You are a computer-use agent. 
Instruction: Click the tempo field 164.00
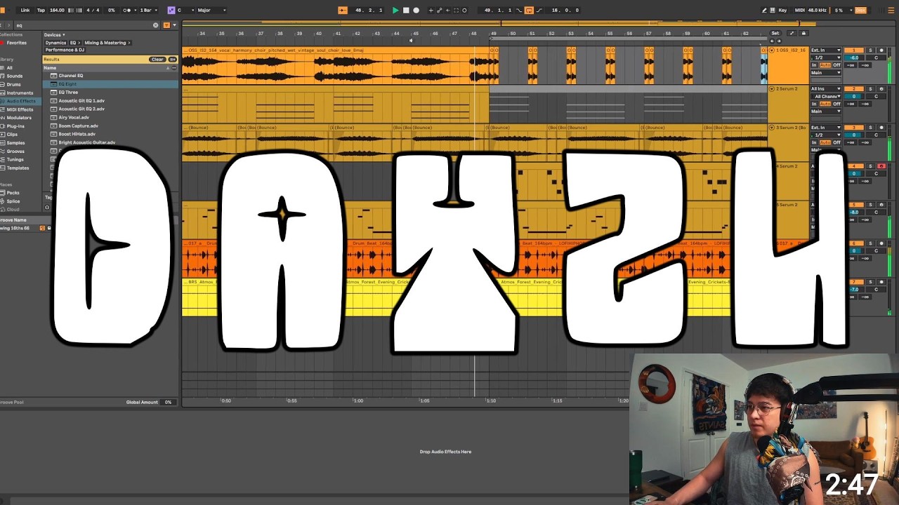click(x=57, y=11)
